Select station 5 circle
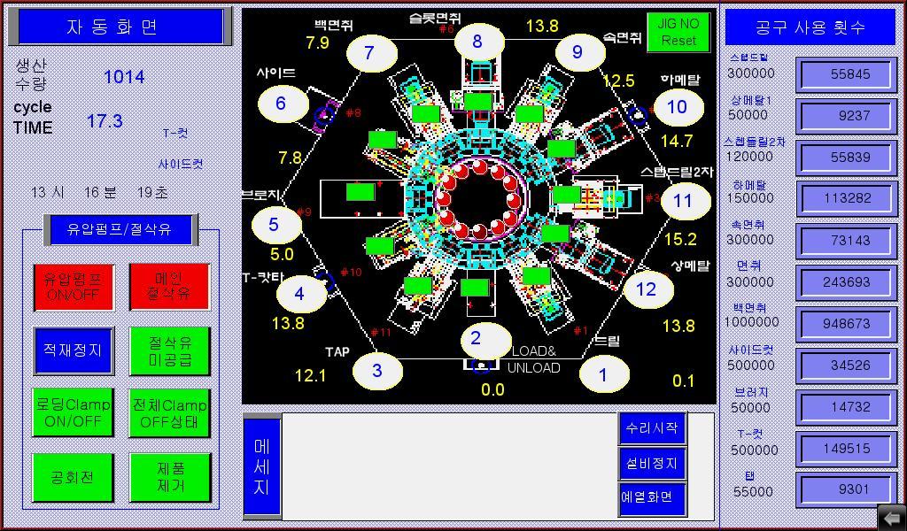907x531 pixels. click(x=276, y=225)
